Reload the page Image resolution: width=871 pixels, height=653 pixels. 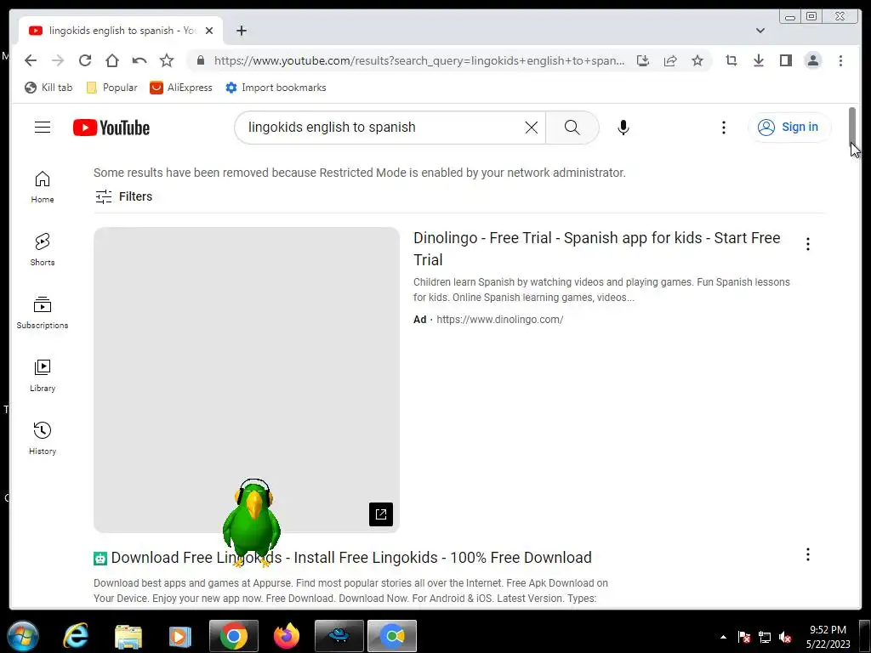click(x=85, y=60)
